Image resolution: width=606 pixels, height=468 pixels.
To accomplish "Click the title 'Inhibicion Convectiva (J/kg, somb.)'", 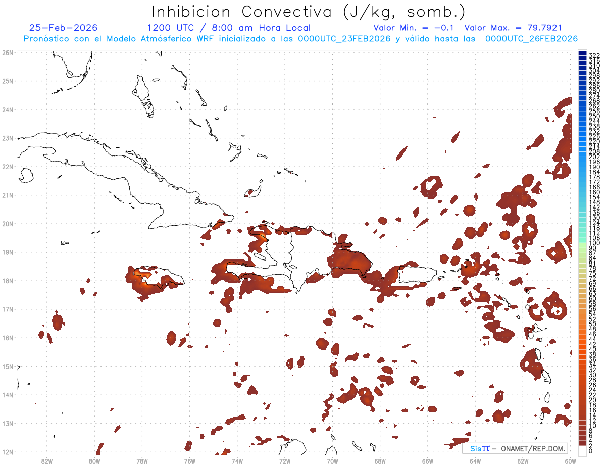I will pos(309,12).
